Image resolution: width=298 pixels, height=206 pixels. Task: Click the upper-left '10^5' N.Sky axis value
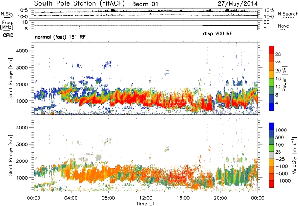[x=23, y=10]
